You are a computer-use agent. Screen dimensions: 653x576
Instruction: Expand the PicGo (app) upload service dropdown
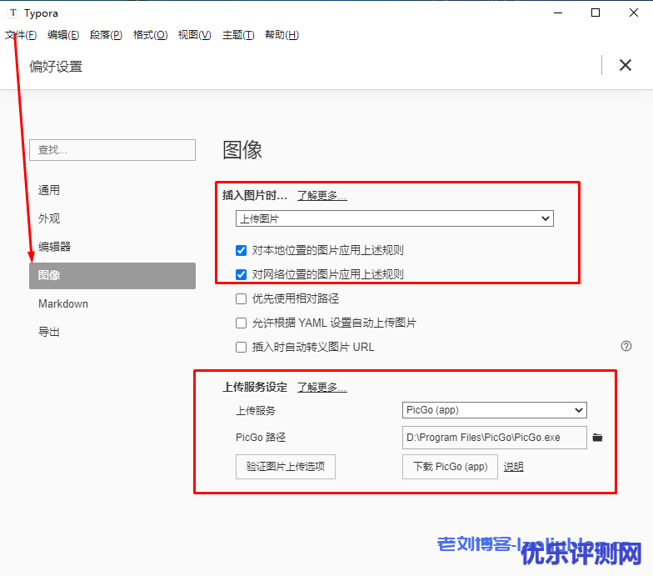(495, 410)
